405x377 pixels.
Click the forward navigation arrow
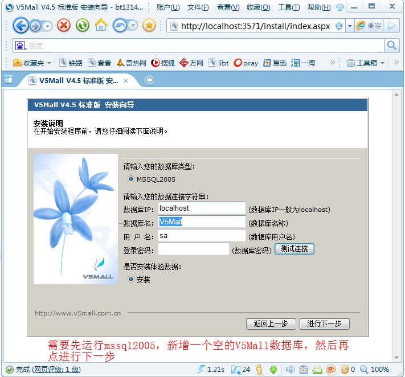[36, 26]
